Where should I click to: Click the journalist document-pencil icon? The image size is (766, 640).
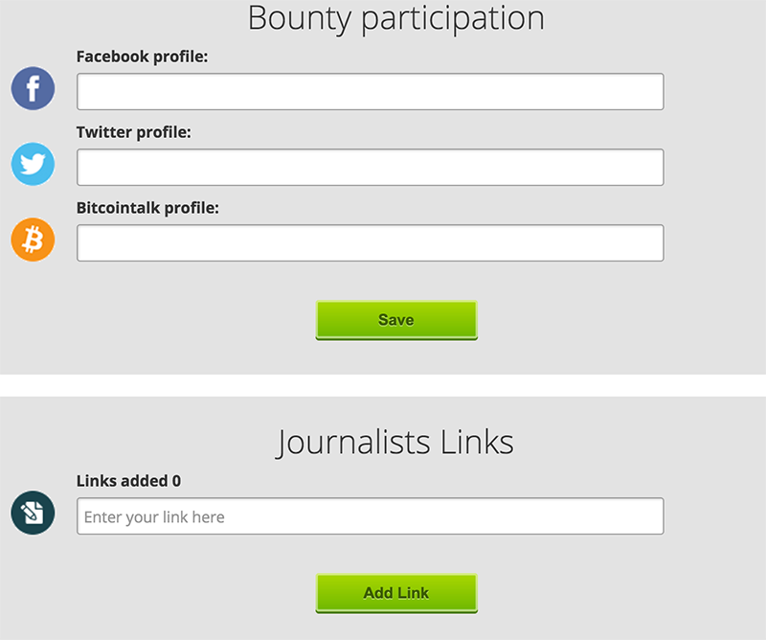33,513
